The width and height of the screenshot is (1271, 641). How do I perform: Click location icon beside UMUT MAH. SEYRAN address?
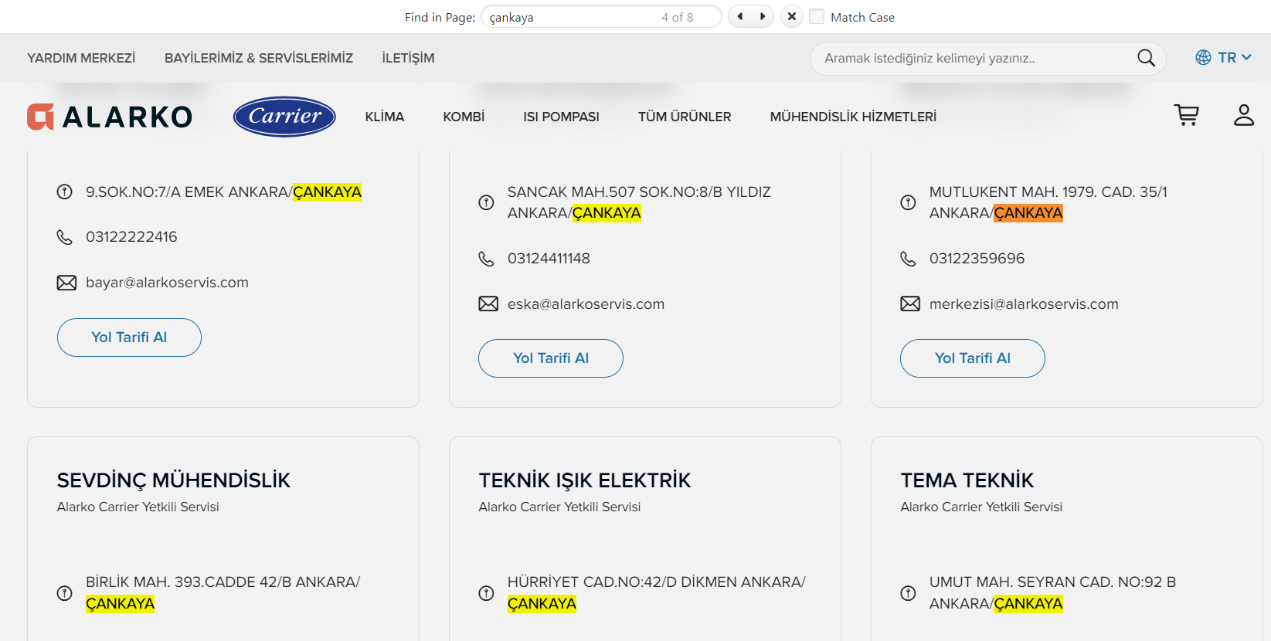(x=908, y=593)
